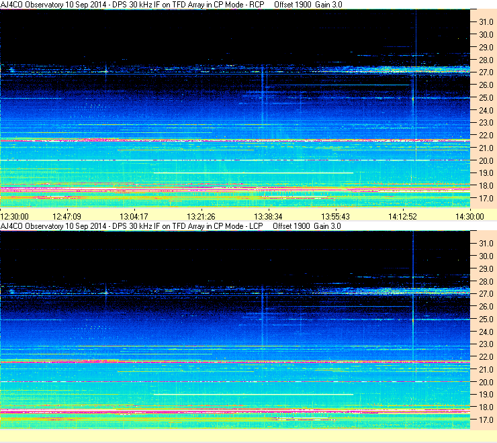Click the 14:30:00 time axis label
Screen dimensions: 497x443
[469, 216]
